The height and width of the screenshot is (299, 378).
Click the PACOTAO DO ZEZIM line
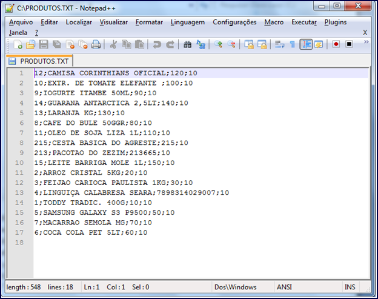point(102,153)
